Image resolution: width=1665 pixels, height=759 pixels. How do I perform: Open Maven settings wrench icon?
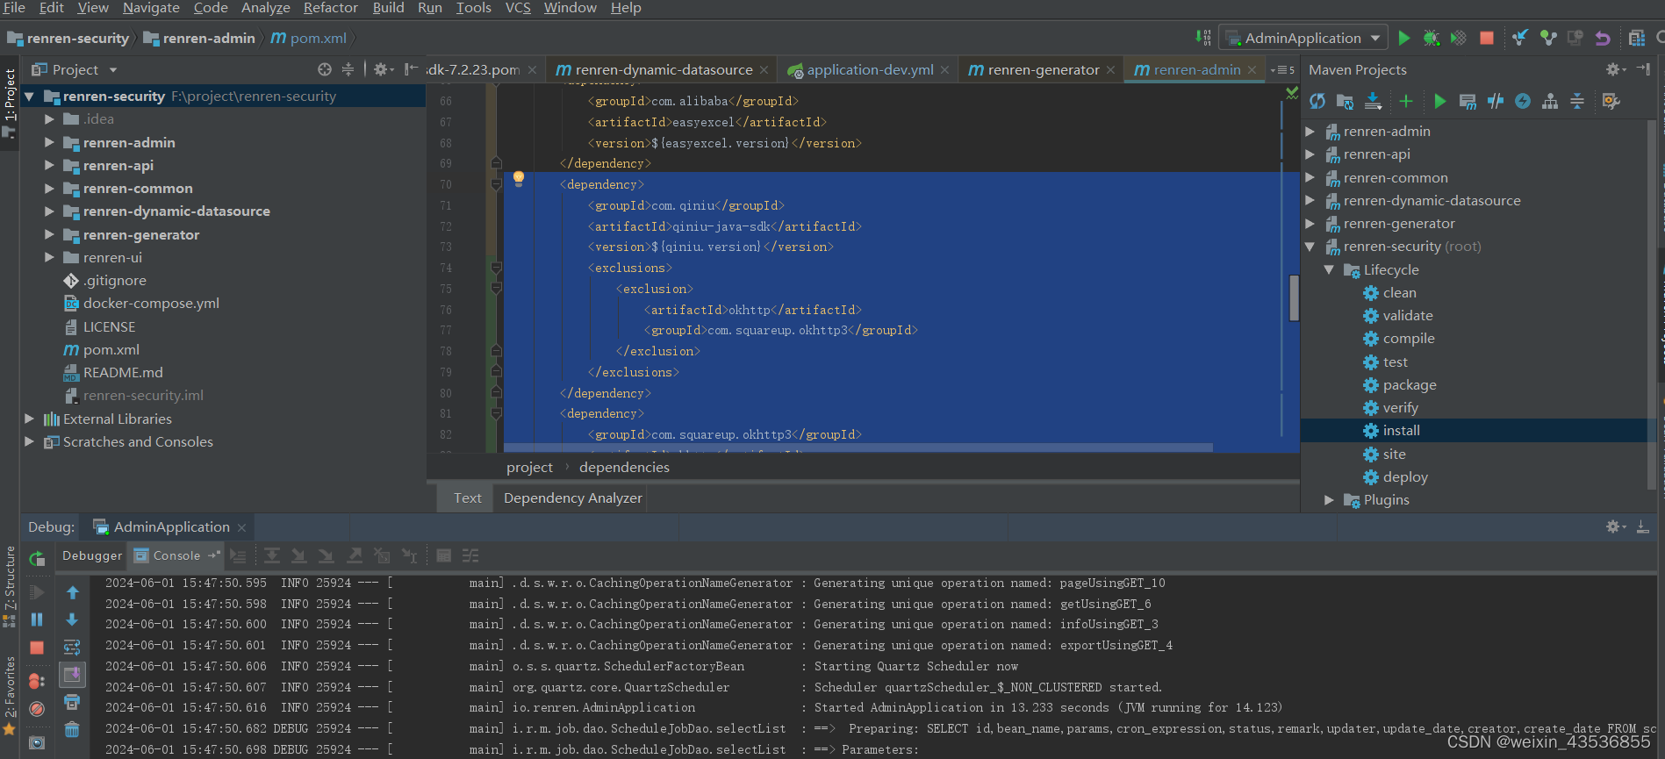point(1611,101)
